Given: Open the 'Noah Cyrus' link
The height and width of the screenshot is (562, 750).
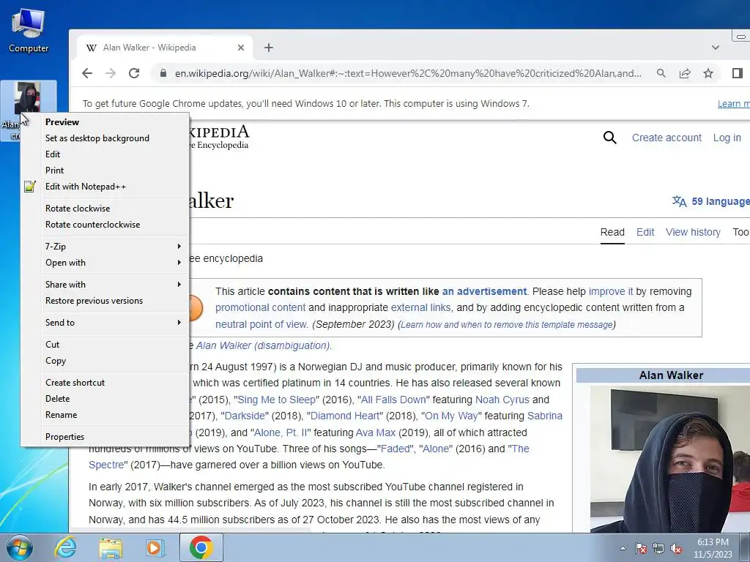Looking at the screenshot, I should (502, 400).
